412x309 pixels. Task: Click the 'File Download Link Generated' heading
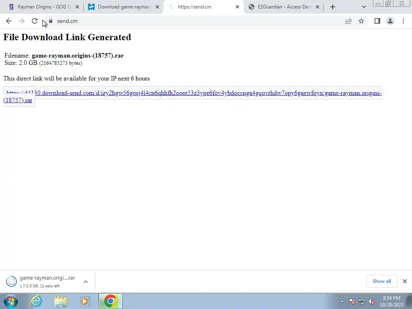click(67, 37)
